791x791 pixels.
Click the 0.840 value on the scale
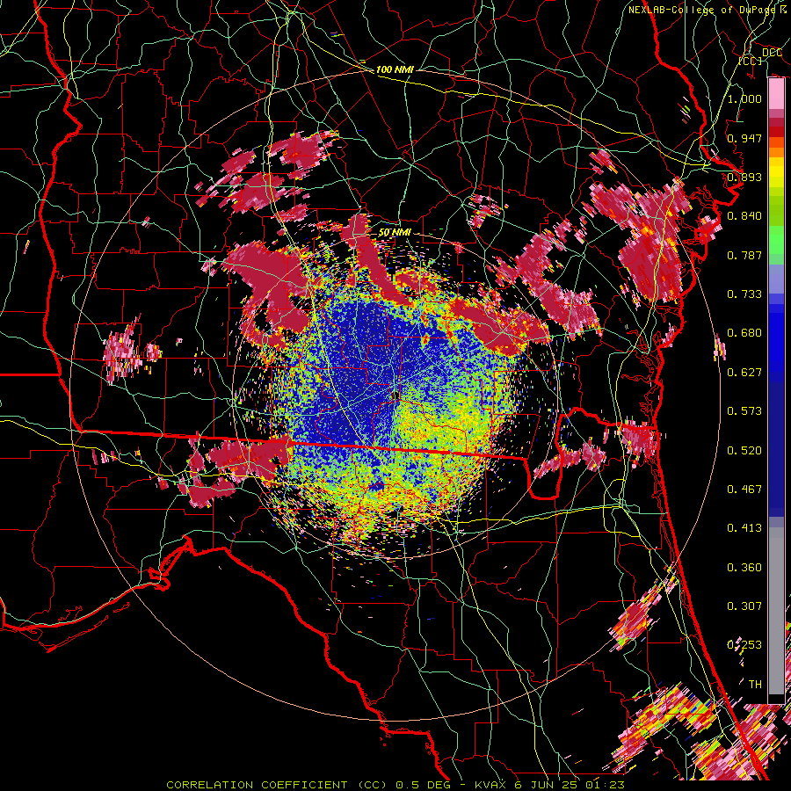tap(744, 216)
